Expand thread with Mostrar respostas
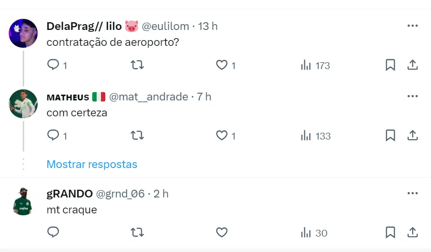 coord(92,164)
